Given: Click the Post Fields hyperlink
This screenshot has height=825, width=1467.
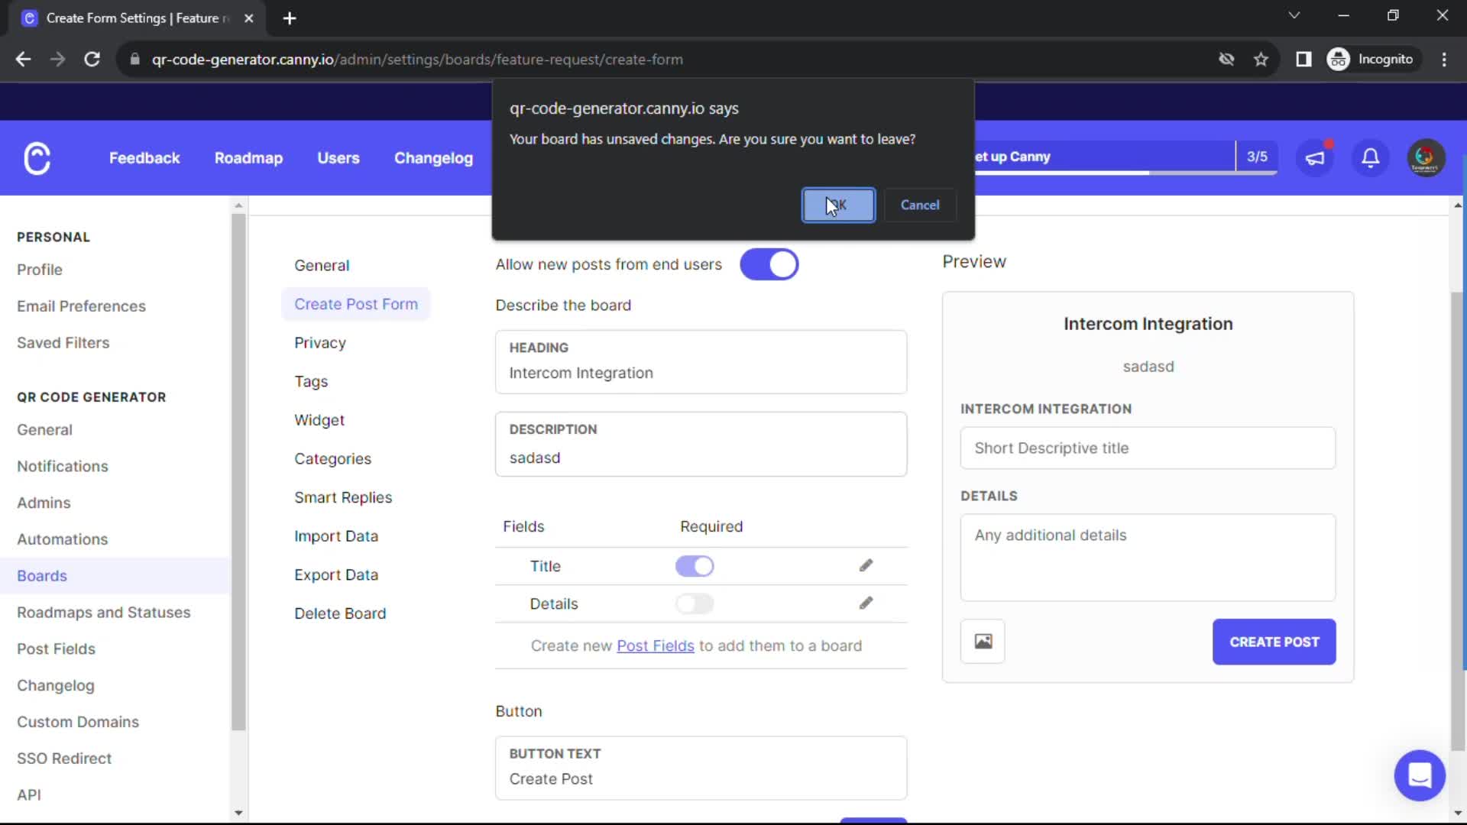Looking at the screenshot, I should coord(655,645).
